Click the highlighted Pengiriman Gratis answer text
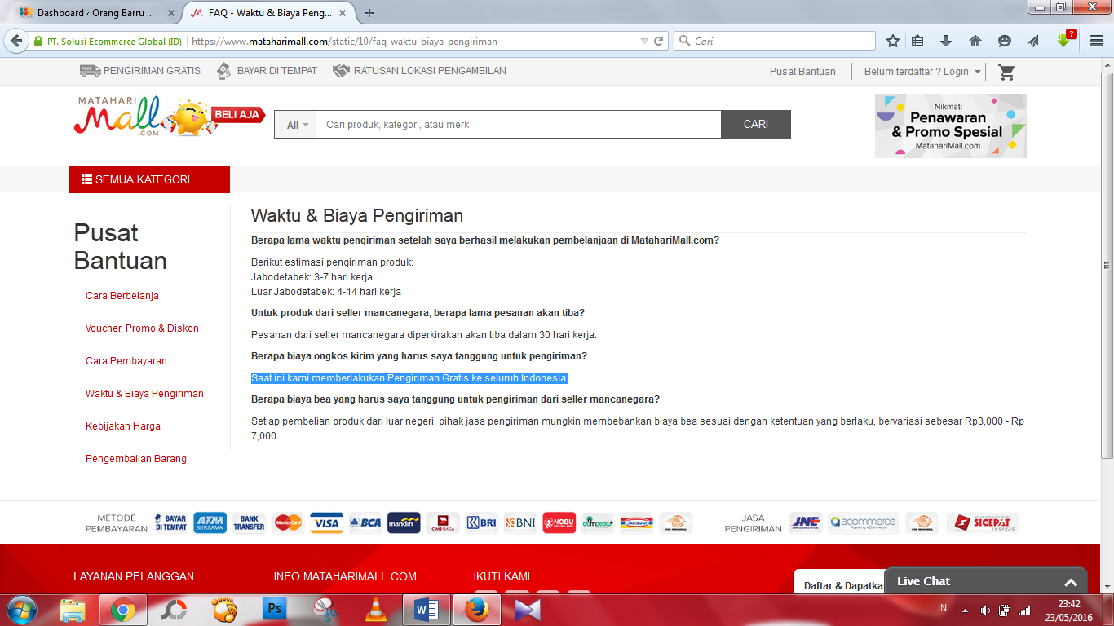Screen dimensions: 1114x626 409,378
